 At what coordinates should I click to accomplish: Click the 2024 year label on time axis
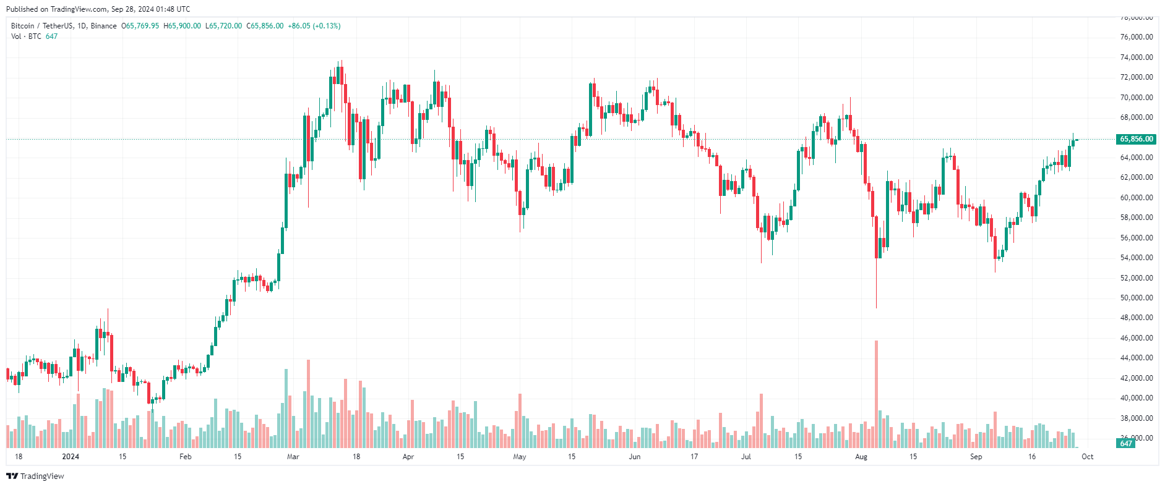[x=71, y=457]
